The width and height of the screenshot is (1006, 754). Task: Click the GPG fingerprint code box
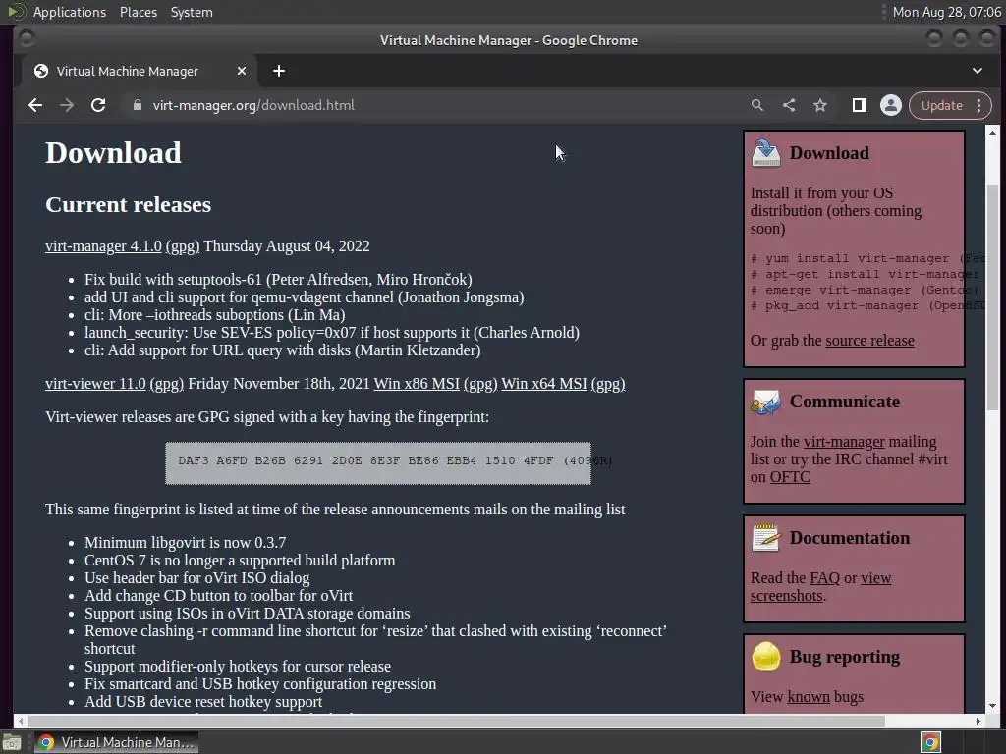tap(378, 463)
